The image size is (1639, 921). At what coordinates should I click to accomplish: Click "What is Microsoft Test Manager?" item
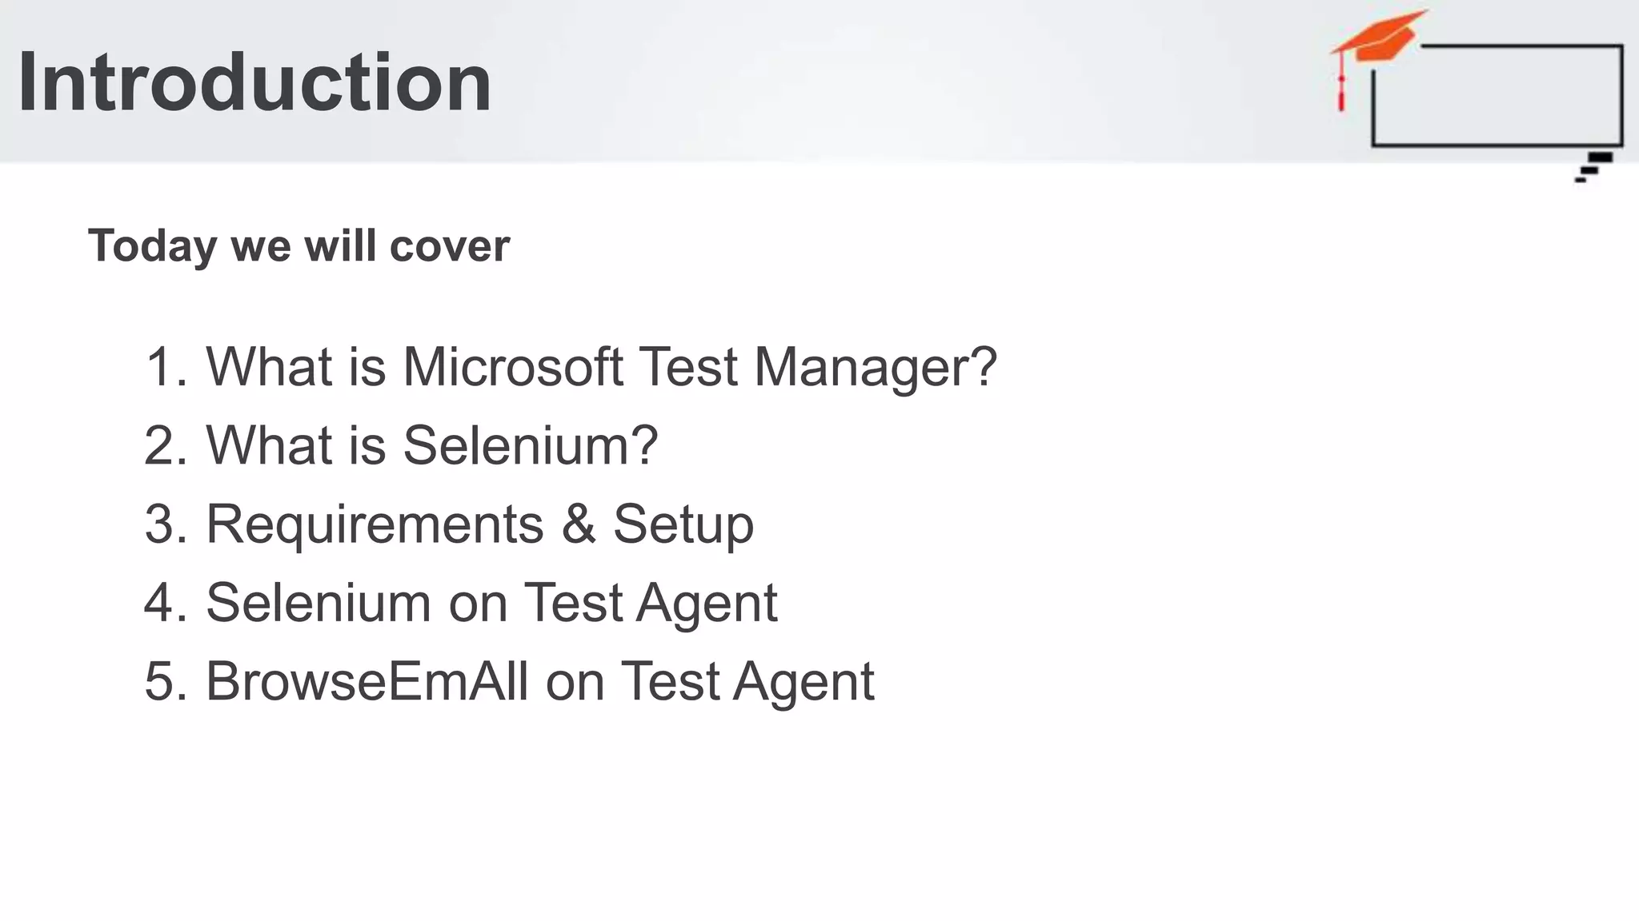tap(601, 367)
